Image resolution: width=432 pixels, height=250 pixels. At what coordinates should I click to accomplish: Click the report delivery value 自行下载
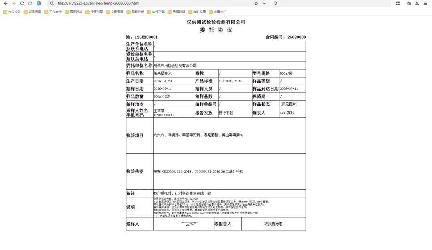[x=226, y=113]
